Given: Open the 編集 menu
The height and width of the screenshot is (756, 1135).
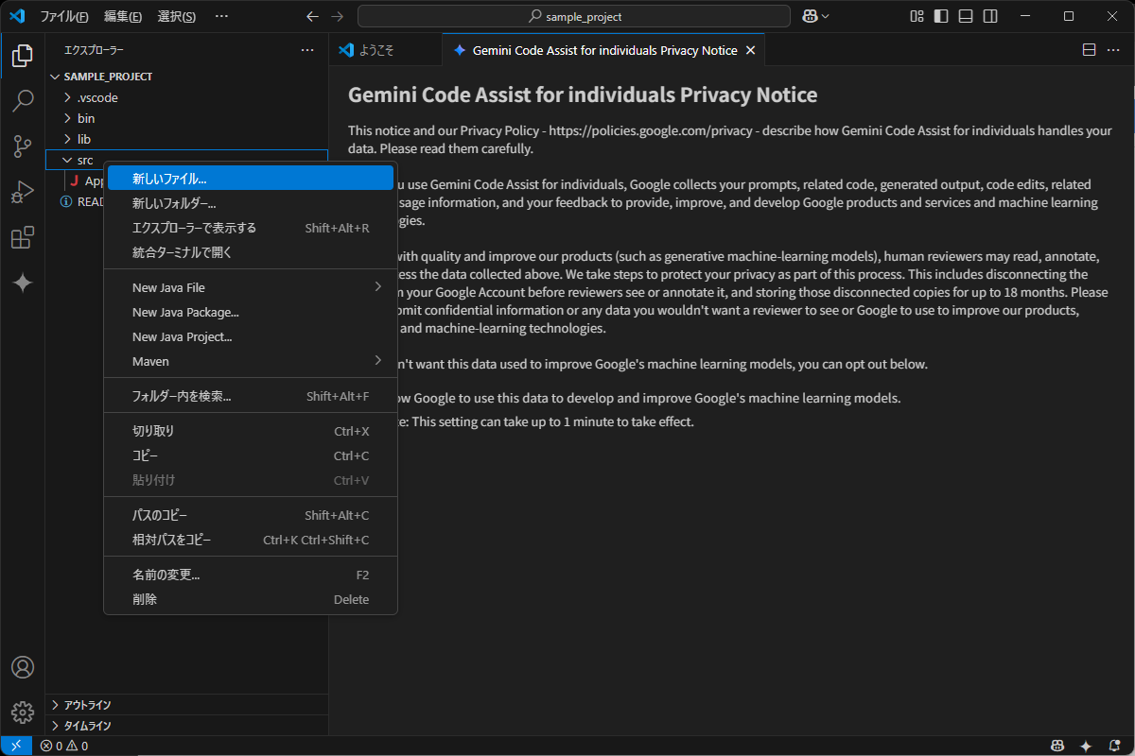Looking at the screenshot, I should coord(121,15).
